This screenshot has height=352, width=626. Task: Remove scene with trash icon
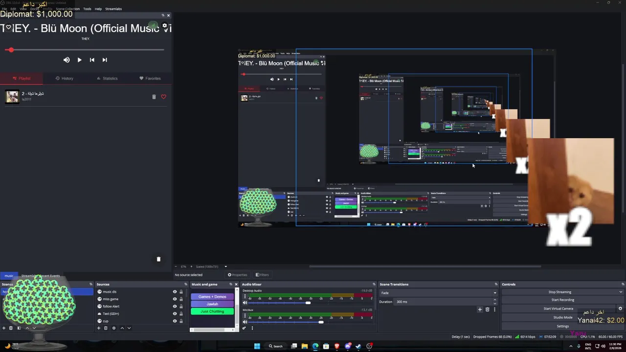pyautogui.click(x=11, y=328)
